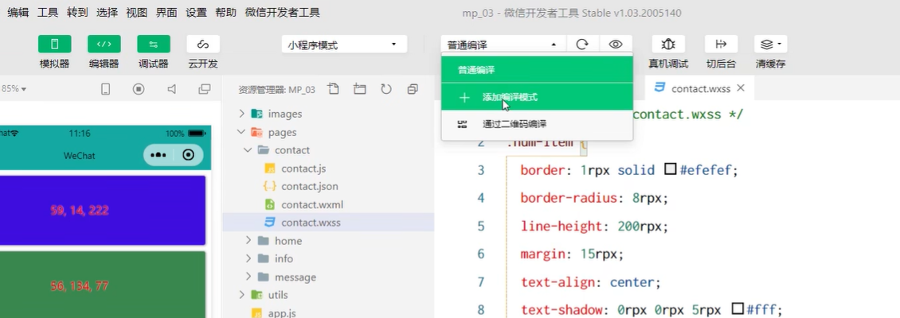Click the #fff color swatch
This screenshot has height=318, width=900.
(x=738, y=309)
